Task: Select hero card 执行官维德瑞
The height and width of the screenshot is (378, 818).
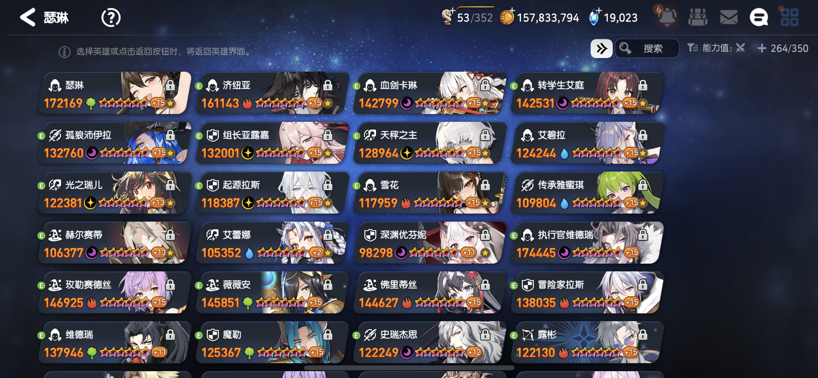Action: point(587,243)
